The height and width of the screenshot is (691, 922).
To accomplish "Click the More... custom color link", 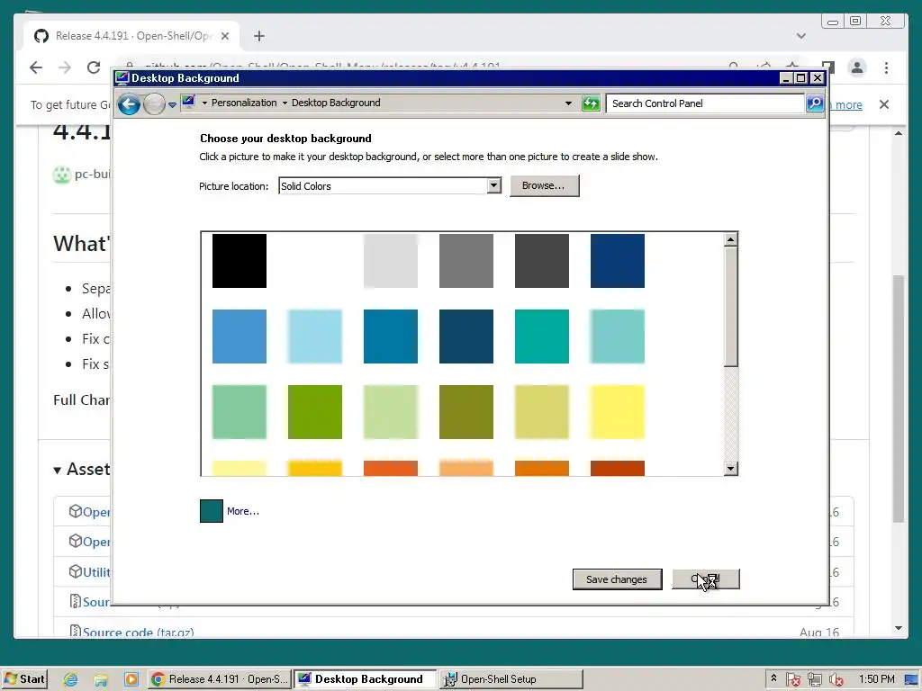I will (243, 511).
